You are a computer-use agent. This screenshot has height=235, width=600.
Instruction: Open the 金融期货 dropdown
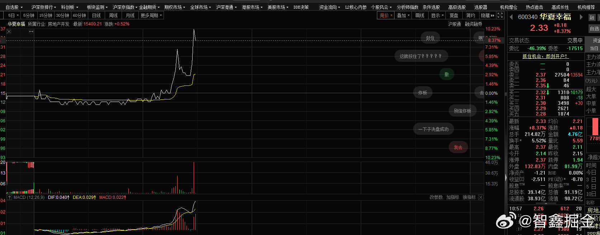(149, 7)
